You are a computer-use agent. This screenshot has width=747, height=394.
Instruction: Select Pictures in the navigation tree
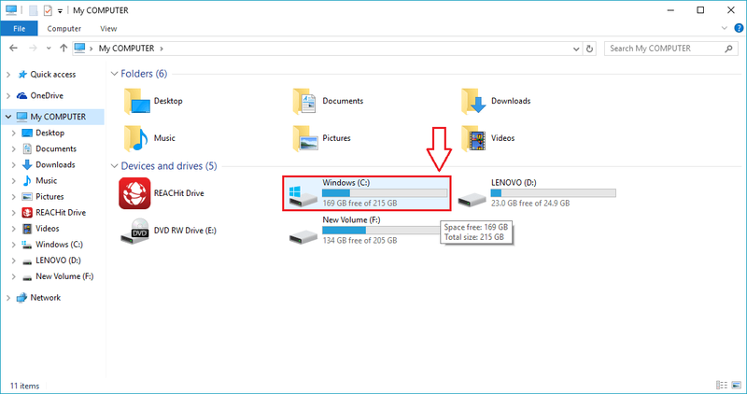pyautogui.click(x=49, y=197)
